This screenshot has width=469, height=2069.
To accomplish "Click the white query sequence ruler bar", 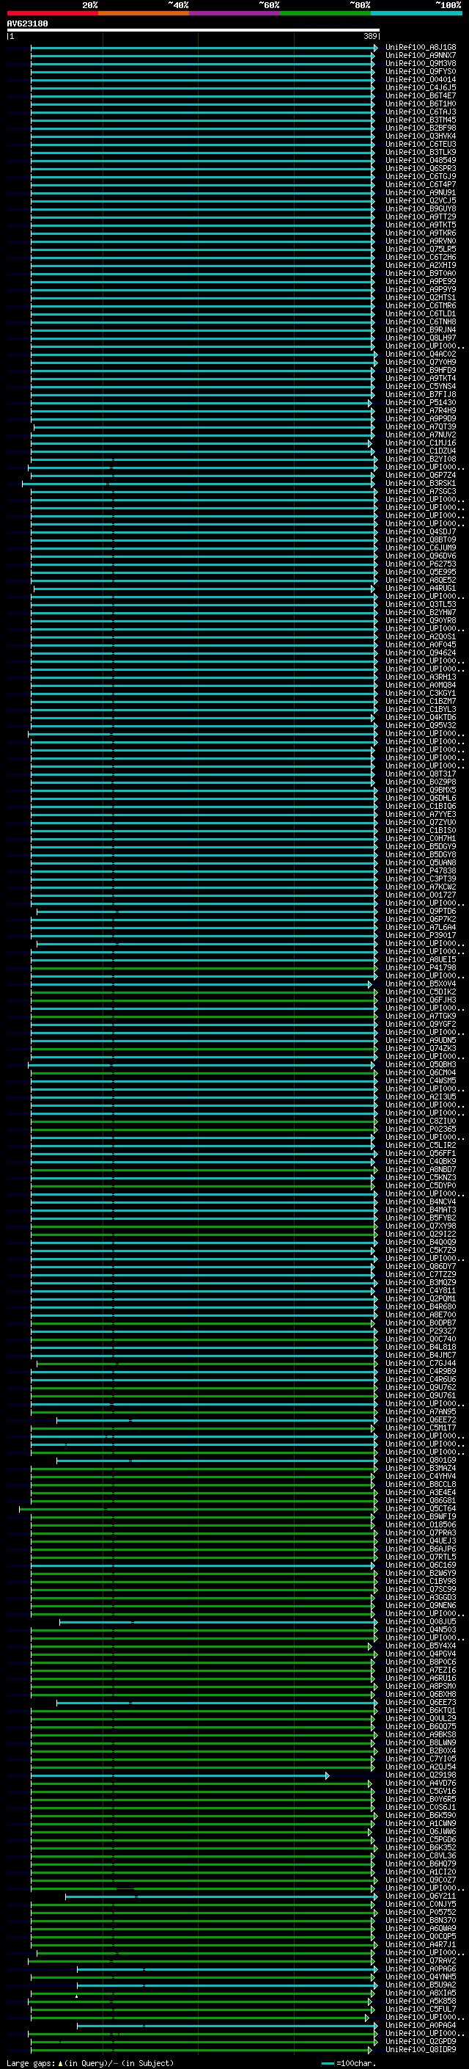I will (x=193, y=29).
